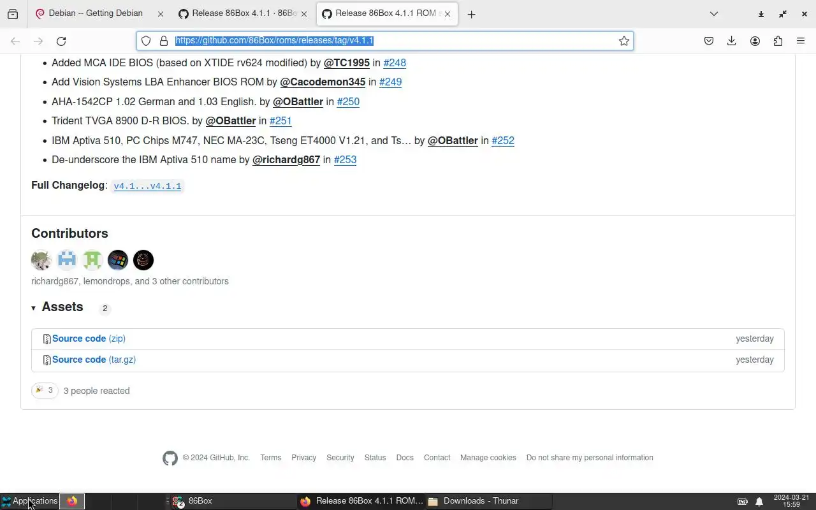Open the @OBattler link on the IBM Aptiva line

(x=453, y=140)
